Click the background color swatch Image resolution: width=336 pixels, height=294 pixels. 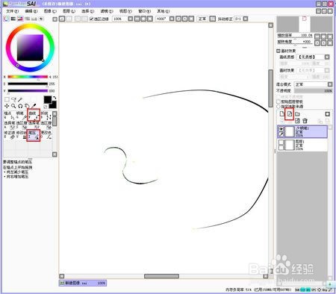[53, 105]
